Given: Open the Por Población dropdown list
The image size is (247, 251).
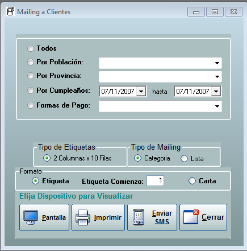Looking at the screenshot, I should tap(217, 63).
